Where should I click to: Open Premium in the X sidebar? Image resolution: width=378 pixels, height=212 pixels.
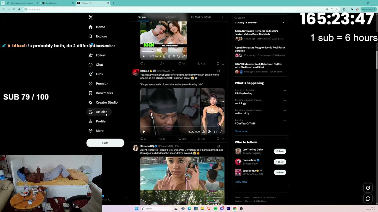click(x=99, y=84)
